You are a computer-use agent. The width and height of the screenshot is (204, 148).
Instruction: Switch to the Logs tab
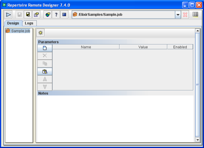pos(29,23)
